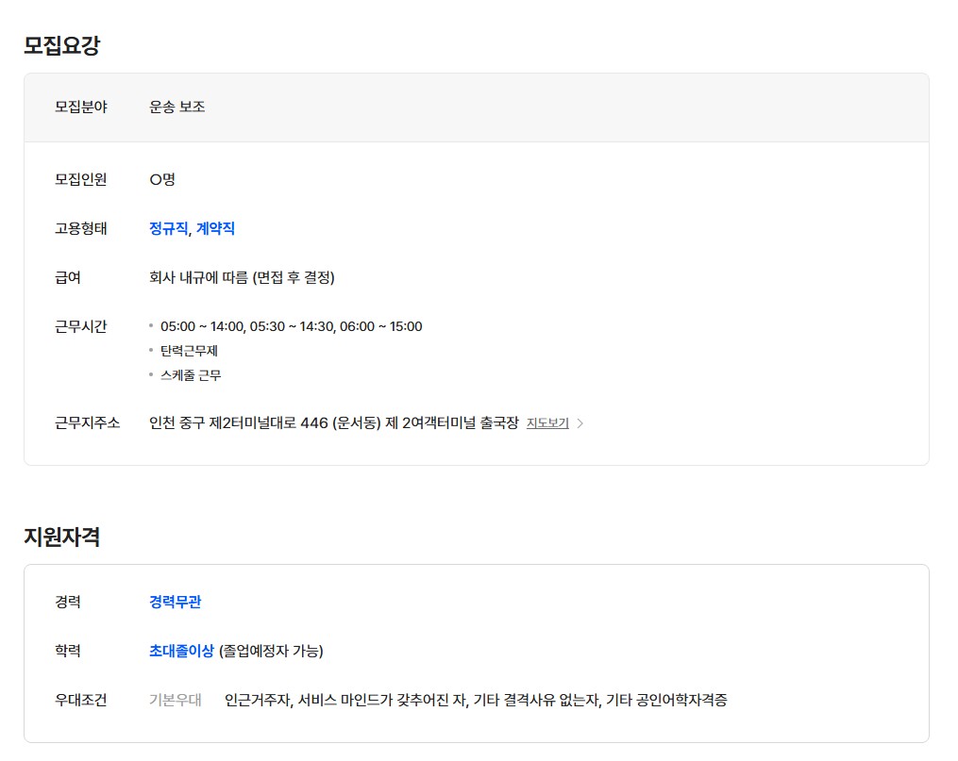Click the 인천 중구 workplace address text

tap(333, 422)
